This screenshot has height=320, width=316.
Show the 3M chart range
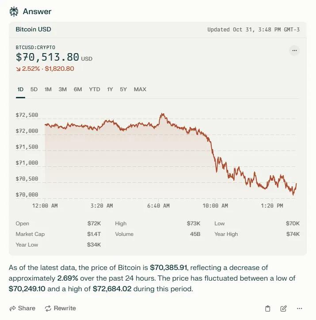coord(63,89)
